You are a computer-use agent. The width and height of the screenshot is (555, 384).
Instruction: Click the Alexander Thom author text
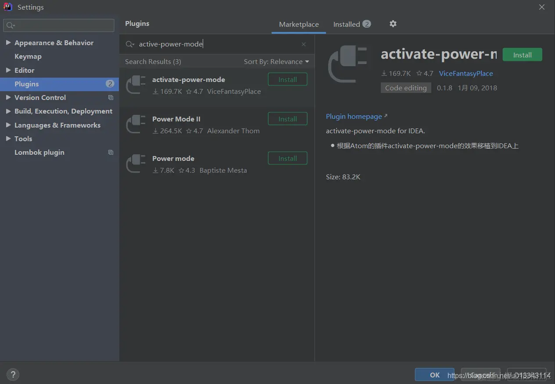(x=233, y=131)
